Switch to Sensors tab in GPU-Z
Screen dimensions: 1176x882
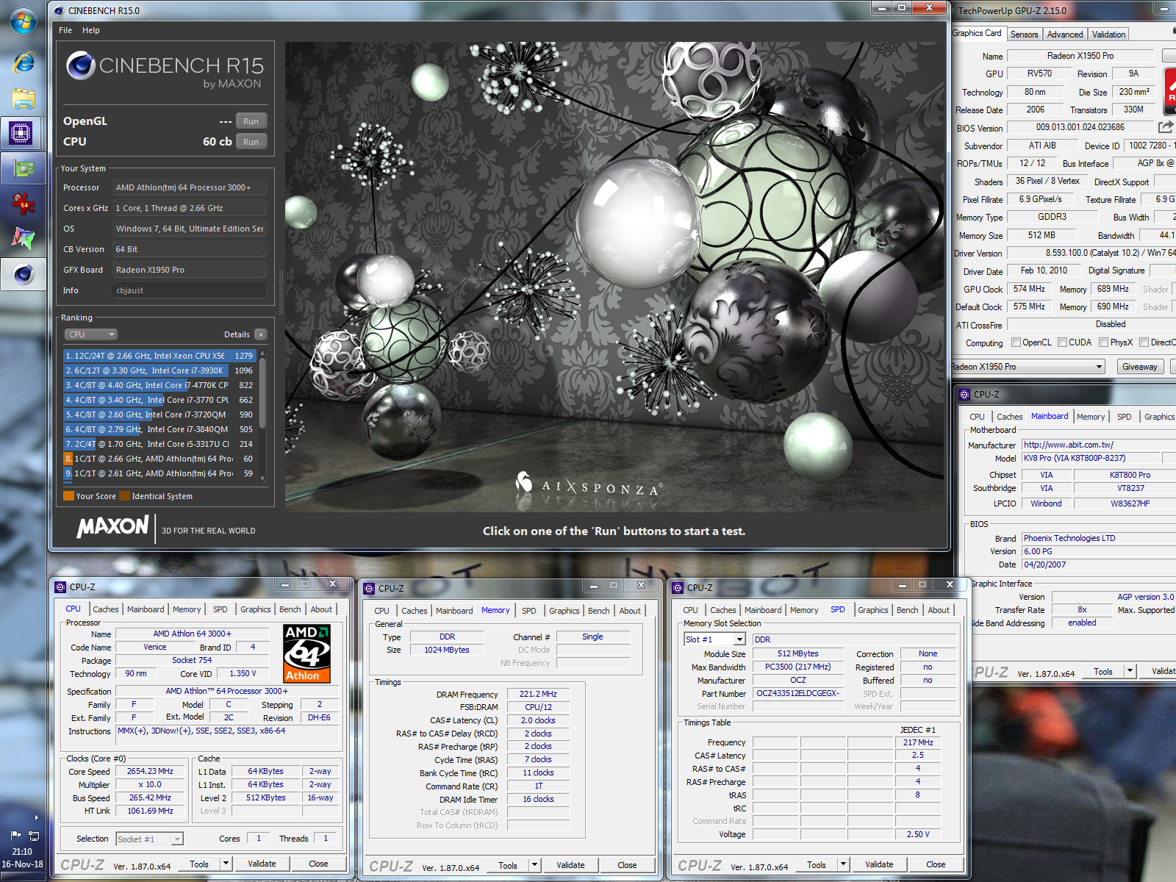pos(1024,35)
